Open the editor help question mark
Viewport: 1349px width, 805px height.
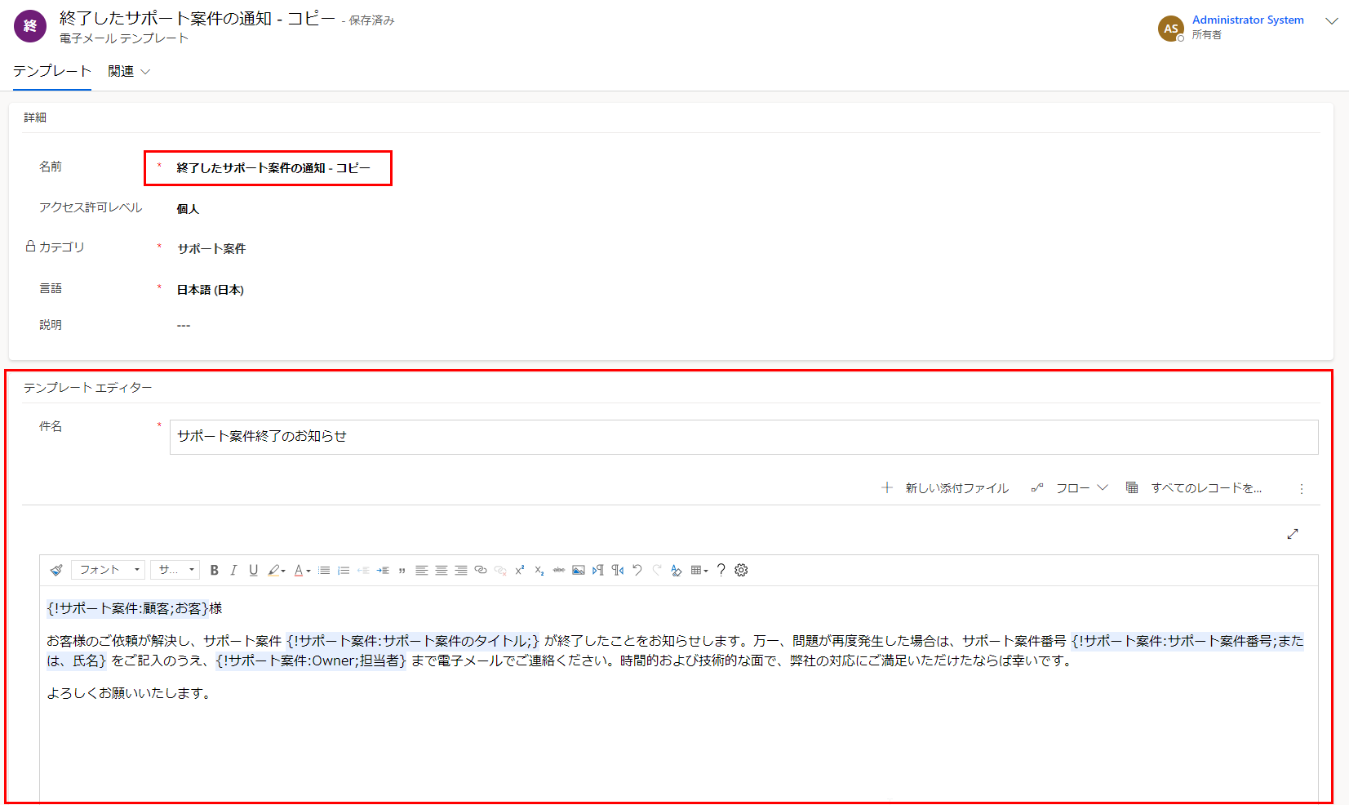pos(721,570)
